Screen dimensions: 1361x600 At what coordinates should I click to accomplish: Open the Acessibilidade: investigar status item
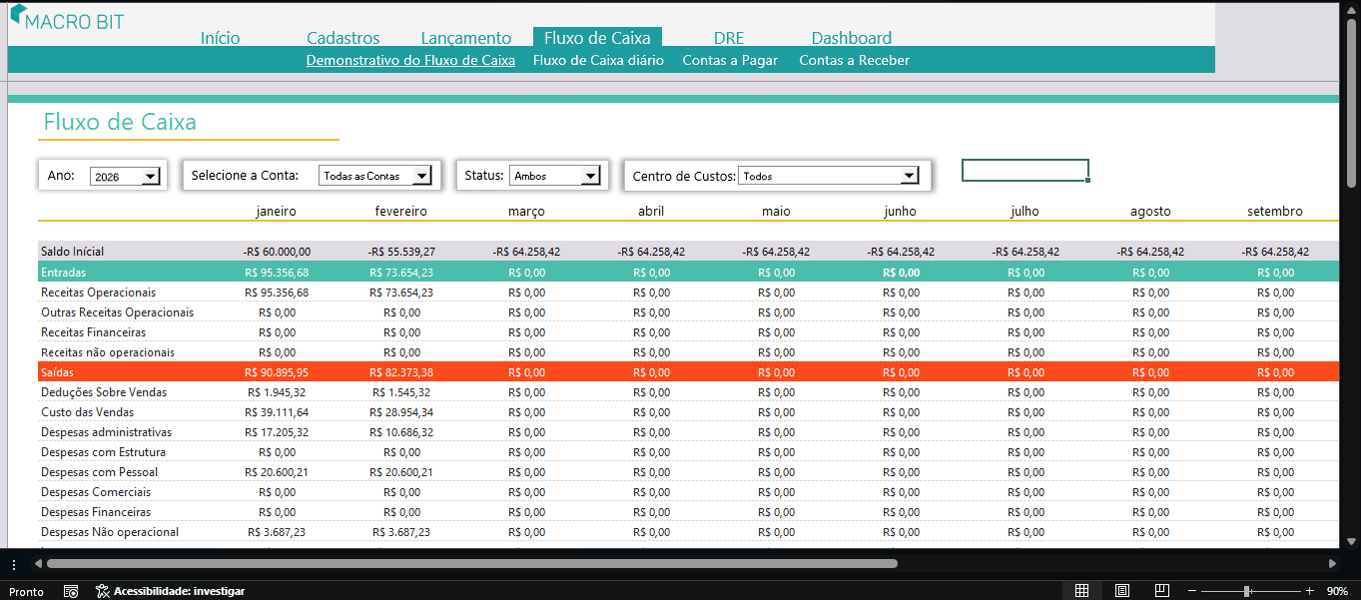pos(170,591)
